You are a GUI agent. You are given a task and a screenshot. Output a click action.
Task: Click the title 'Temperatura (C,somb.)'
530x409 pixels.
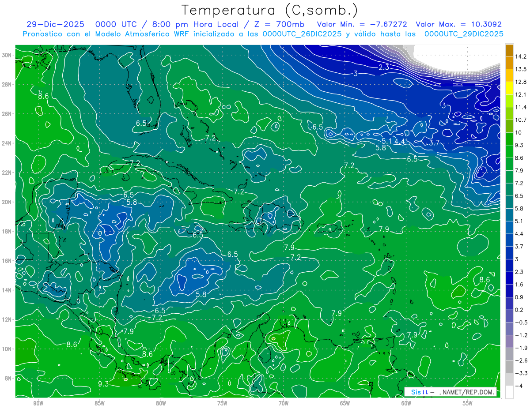pos(270,11)
